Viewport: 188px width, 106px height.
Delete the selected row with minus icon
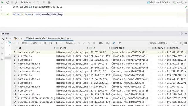(61, 43)
